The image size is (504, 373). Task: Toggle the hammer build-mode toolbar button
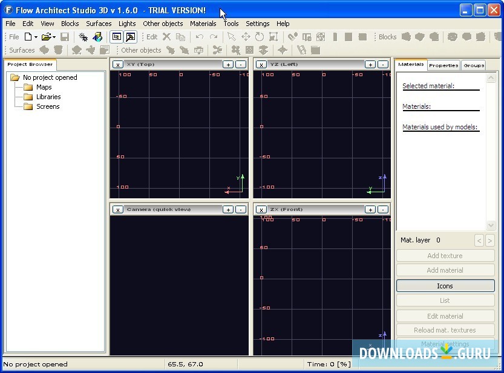[130, 37]
